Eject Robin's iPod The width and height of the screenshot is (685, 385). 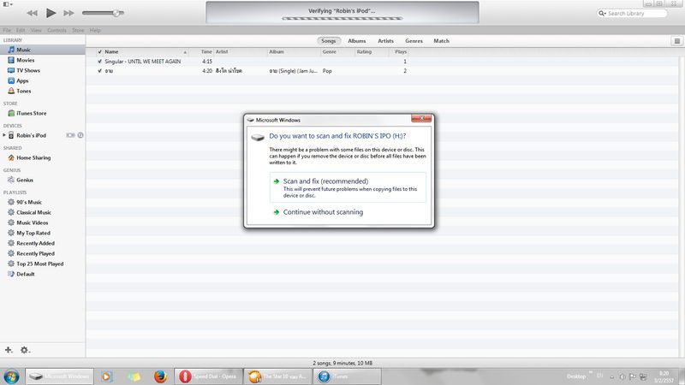(80, 135)
